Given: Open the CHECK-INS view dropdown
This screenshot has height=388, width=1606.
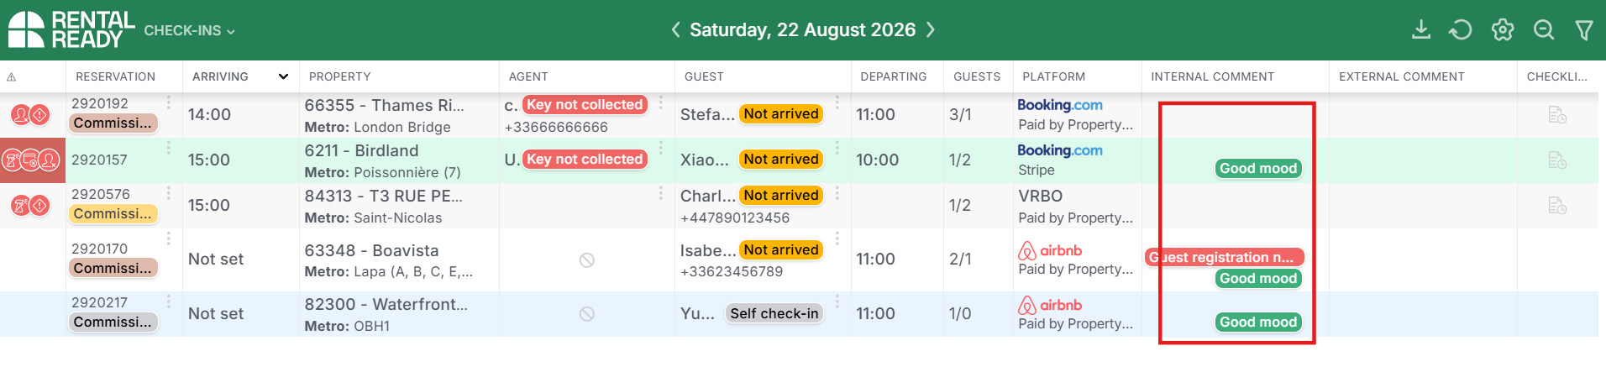Looking at the screenshot, I should [x=189, y=30].
